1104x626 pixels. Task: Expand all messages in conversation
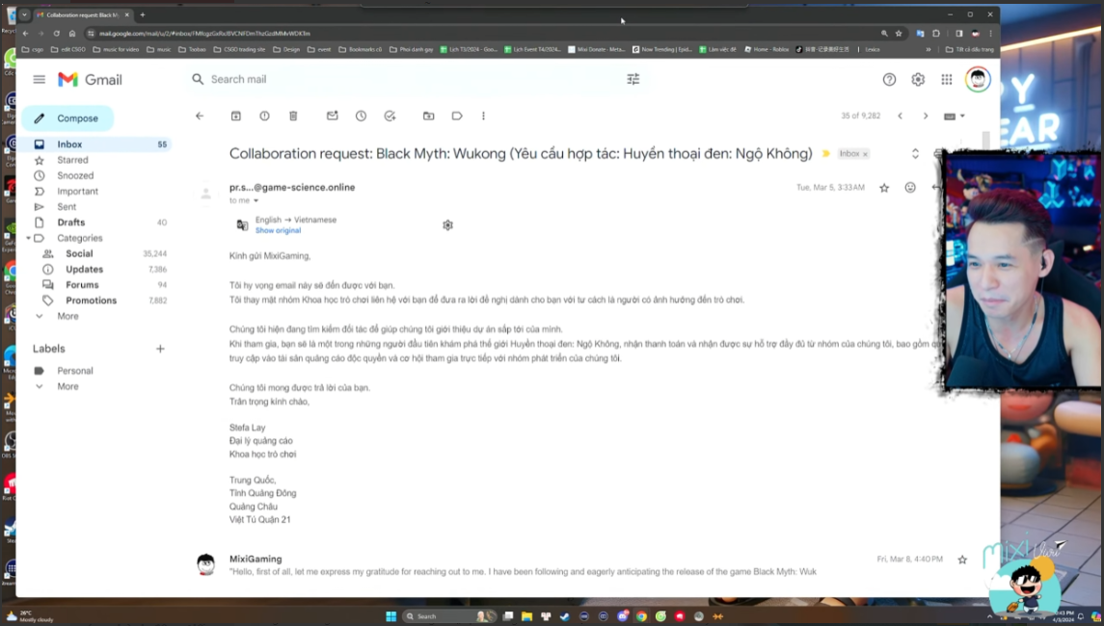point(915,153)
